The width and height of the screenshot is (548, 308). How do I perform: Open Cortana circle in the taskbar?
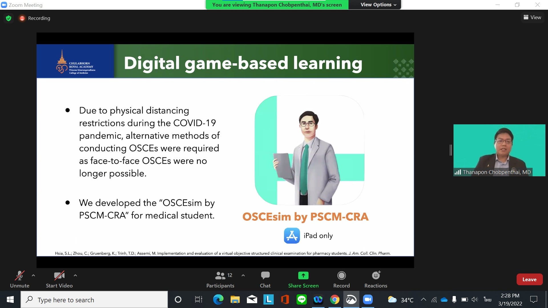point(178,300)
